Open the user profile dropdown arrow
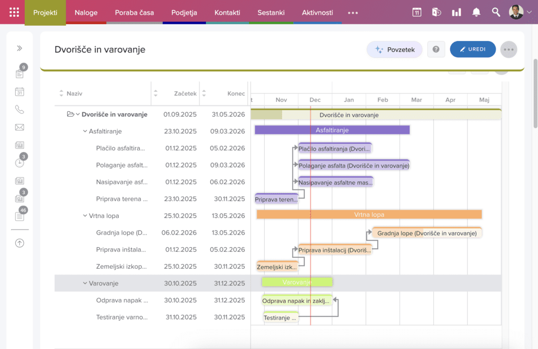Image resolution: width=538 pixels, height=349 pixels. [x=529, y=12]
